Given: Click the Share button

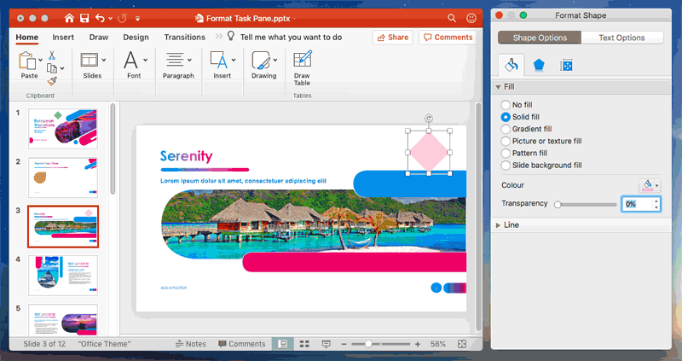Looking at the screenshot, I should point(392,38).
